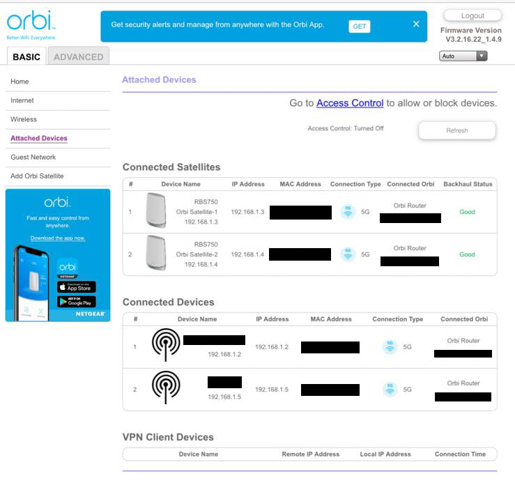Screen dimensions: 515x483
Task: Click Orbi Satellite-2 device image
Action: tap(155, 253)
